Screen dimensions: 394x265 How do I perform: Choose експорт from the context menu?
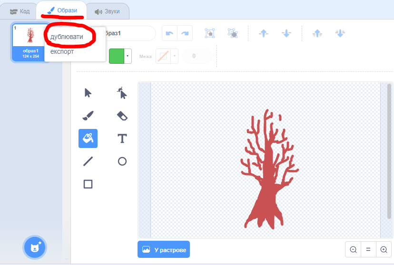62,51
